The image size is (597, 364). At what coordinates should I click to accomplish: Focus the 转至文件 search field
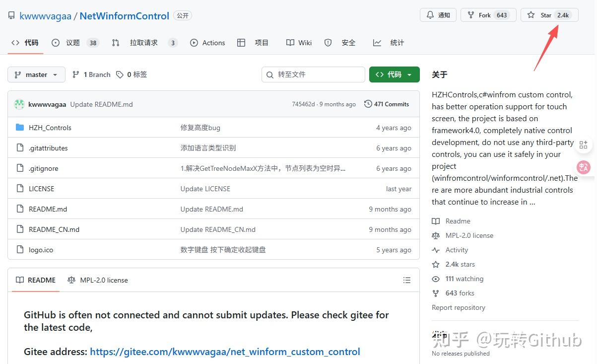(313, 74)
